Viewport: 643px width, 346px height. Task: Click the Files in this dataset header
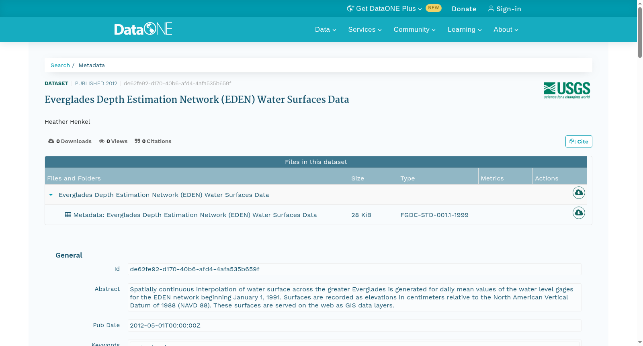click(316, 162)
